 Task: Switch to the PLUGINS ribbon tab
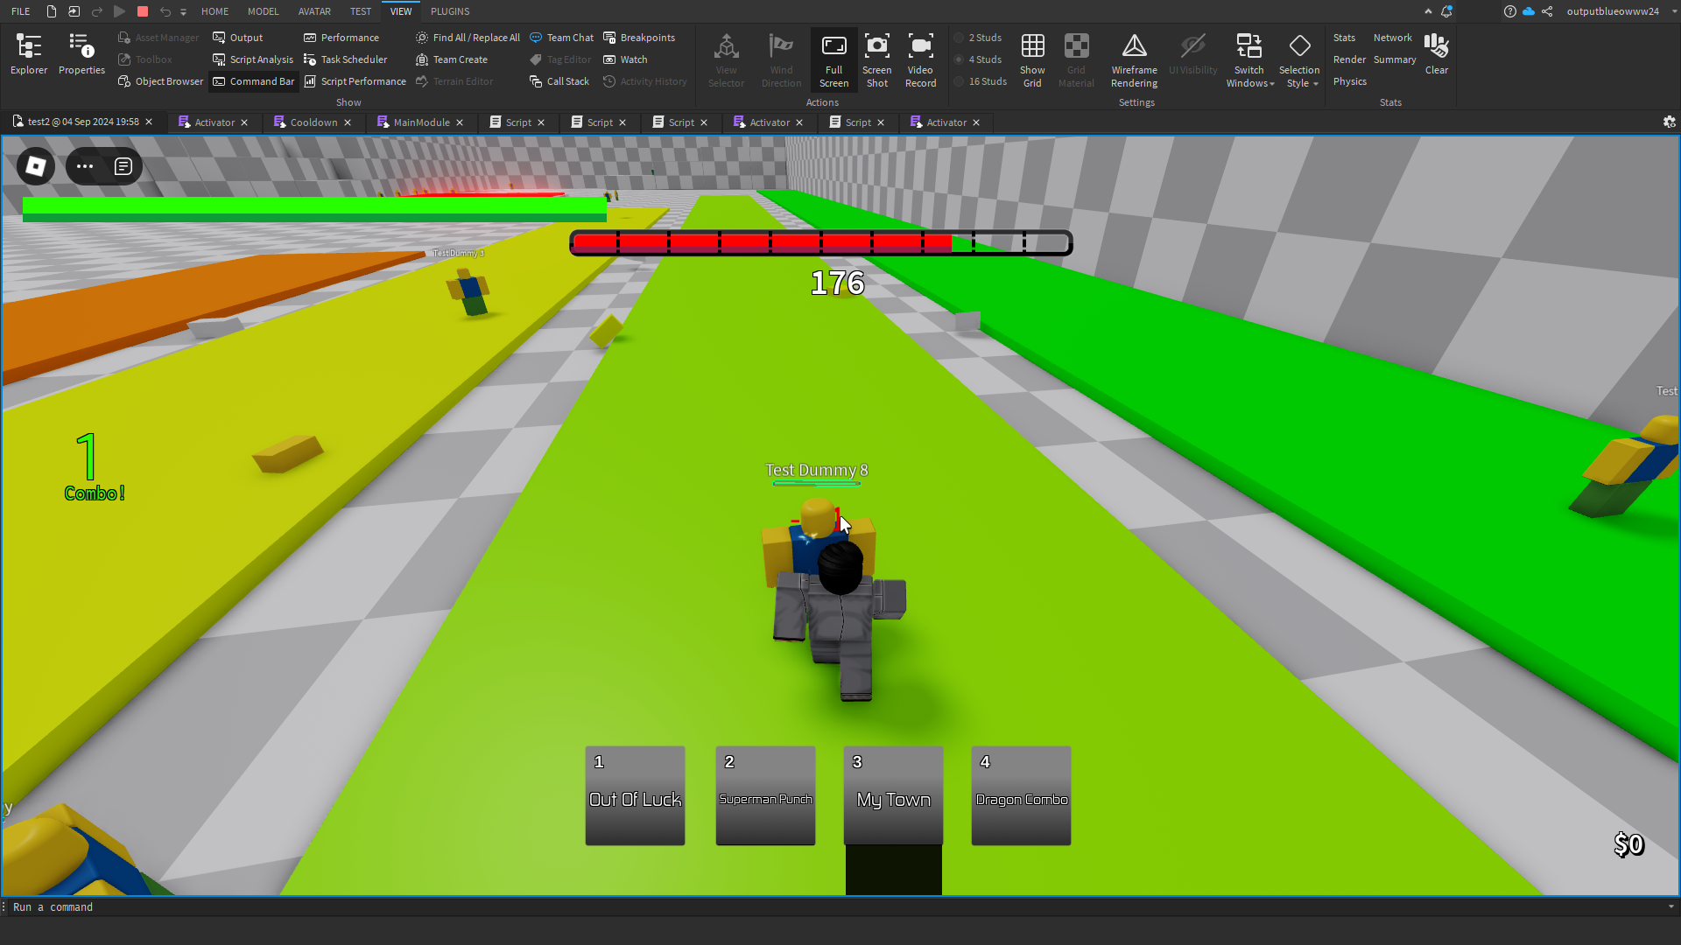450,11
